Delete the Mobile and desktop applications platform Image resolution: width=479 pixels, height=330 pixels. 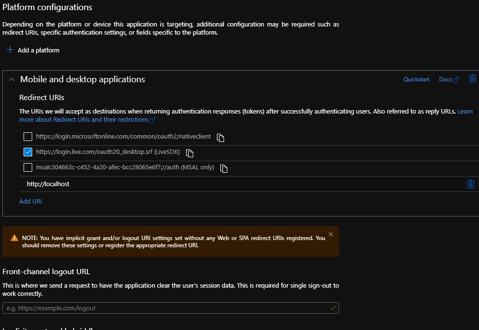473,78
